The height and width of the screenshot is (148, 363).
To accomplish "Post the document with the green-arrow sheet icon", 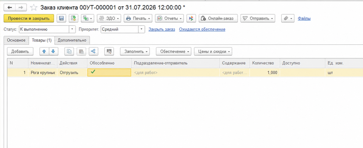I will click(73, 18).
